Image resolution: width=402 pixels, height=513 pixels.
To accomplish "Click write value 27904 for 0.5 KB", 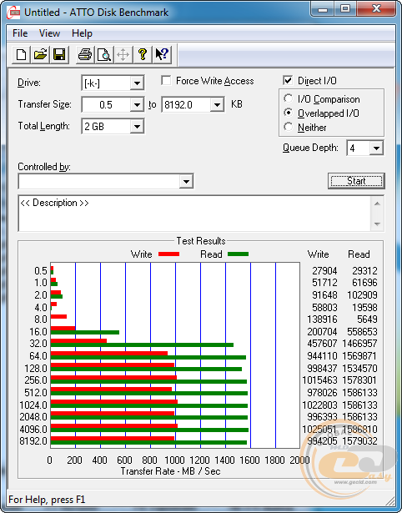I will coord(324,271).
